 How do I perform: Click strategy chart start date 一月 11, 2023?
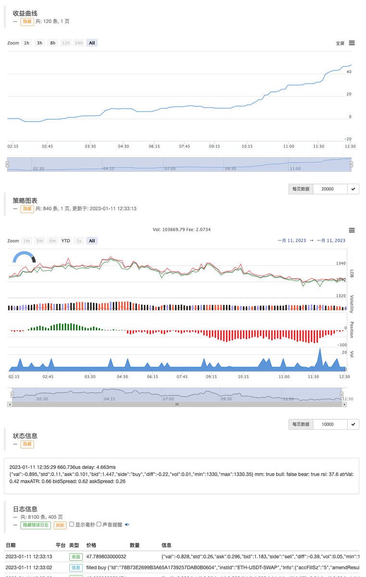[x=291, y=240]
